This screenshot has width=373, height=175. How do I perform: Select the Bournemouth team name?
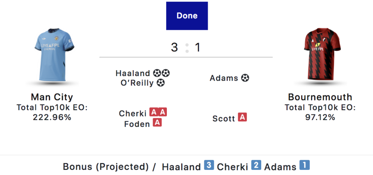[x=320, y=97]
